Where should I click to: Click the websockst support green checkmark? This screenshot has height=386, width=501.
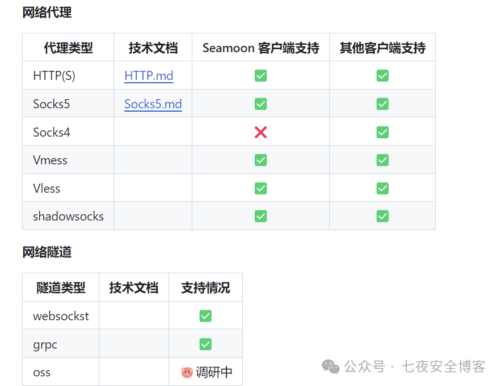coord(205,316)
